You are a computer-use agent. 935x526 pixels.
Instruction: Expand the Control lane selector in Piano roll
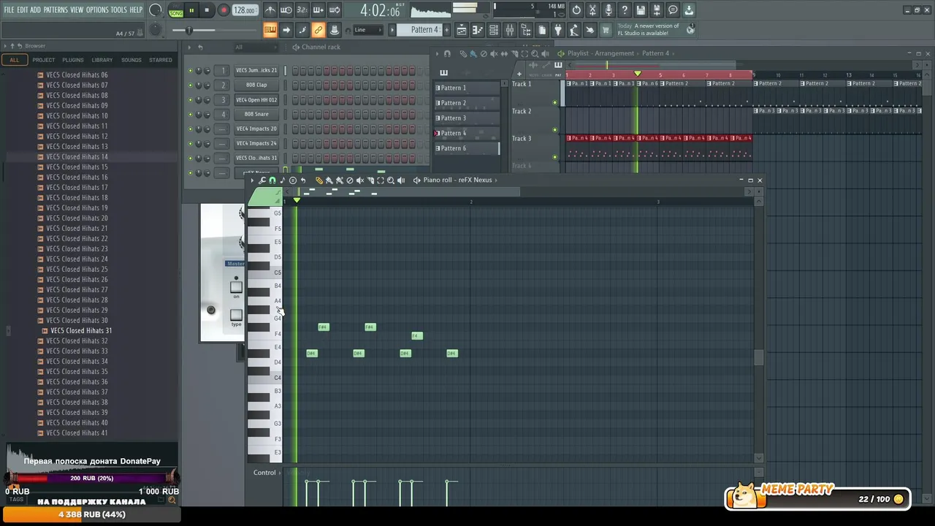point(266,473)
